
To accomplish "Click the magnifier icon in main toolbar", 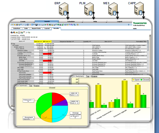I will point(23,25).
